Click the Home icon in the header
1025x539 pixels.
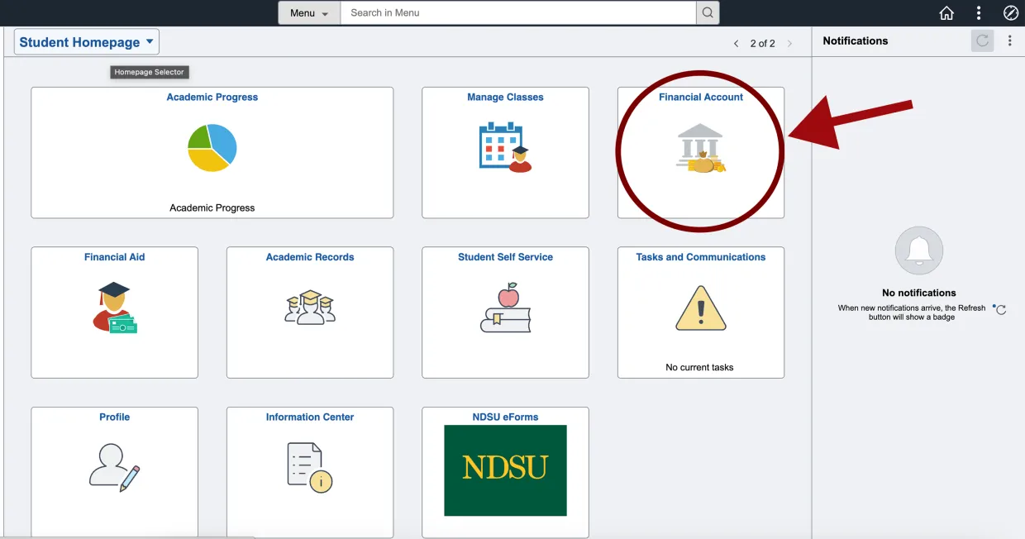click(x=946, y=12)
